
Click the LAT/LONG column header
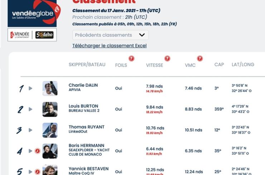pyautogui.click(x=243, y=64)
